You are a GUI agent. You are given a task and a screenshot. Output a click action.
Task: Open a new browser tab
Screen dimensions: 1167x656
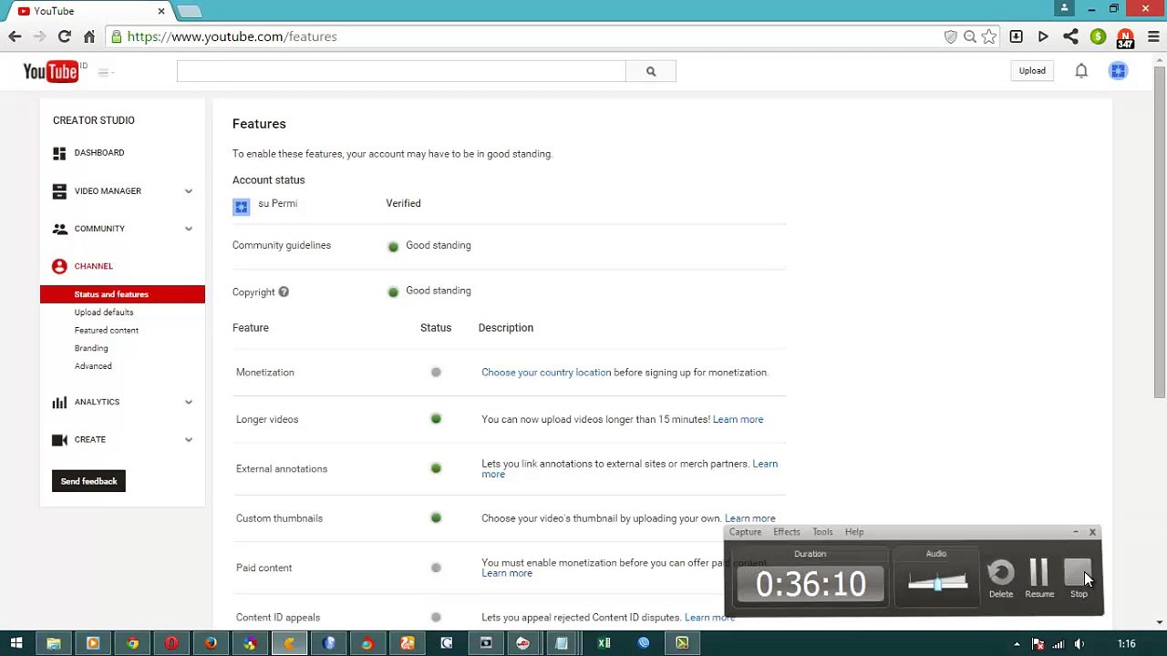pyautogui.click(x=190, y=11)
